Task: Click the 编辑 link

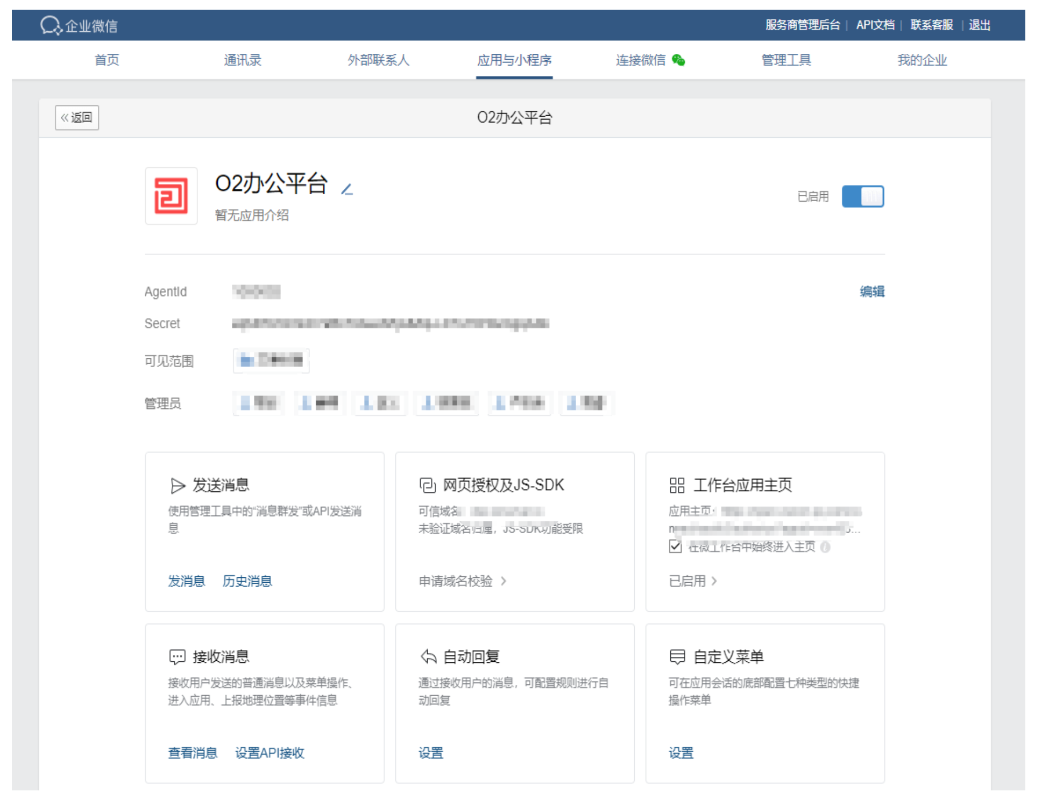Action: point(871,291)
